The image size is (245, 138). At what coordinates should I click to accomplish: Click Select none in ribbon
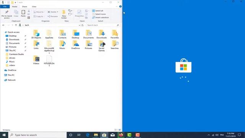(99, 14)
